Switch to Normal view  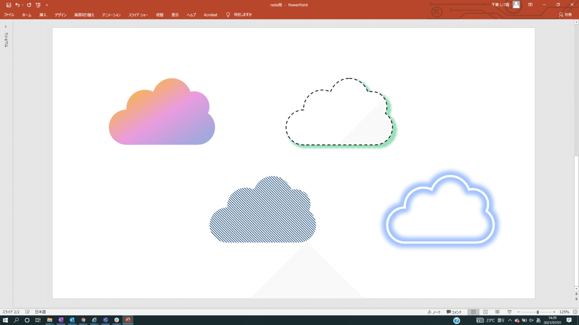point(473,312)
